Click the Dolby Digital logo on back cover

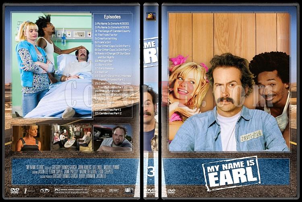tap(114, 191)
